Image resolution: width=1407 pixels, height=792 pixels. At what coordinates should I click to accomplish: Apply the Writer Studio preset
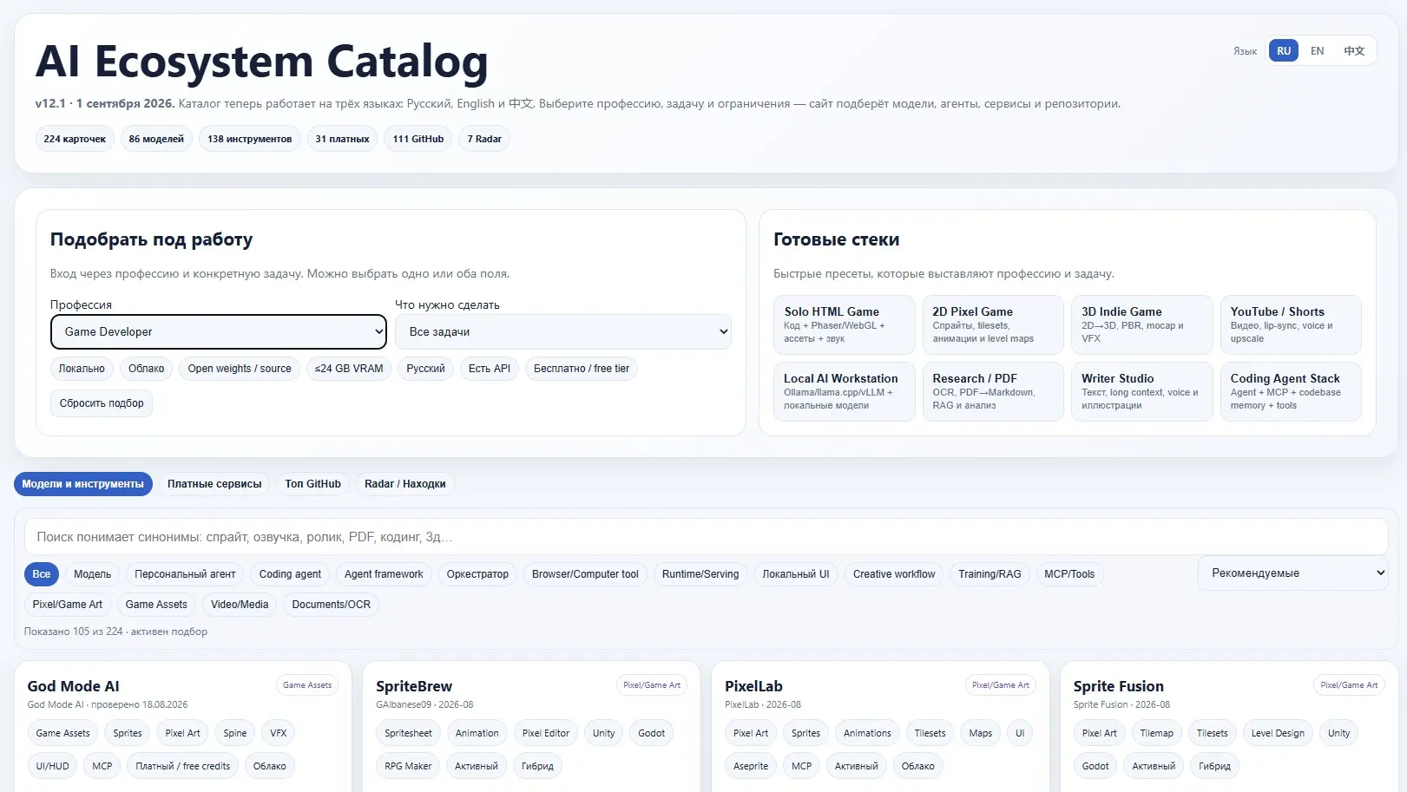1141,391
